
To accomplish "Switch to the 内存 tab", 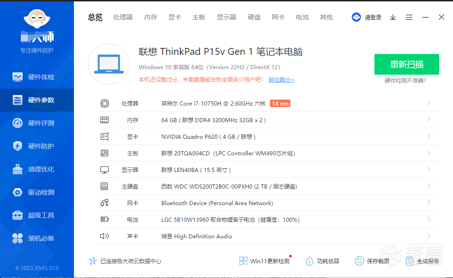I will click(x=151, y=17).
